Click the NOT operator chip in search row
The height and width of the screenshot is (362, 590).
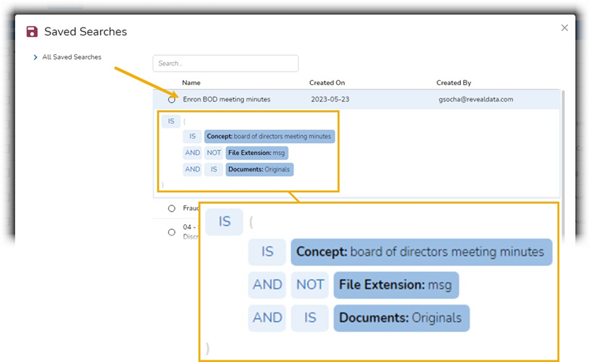pos(214,153)
